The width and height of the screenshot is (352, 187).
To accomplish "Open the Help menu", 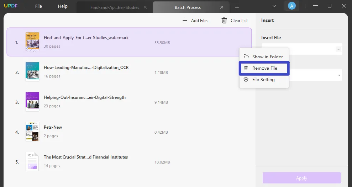I will coord(63,6).
